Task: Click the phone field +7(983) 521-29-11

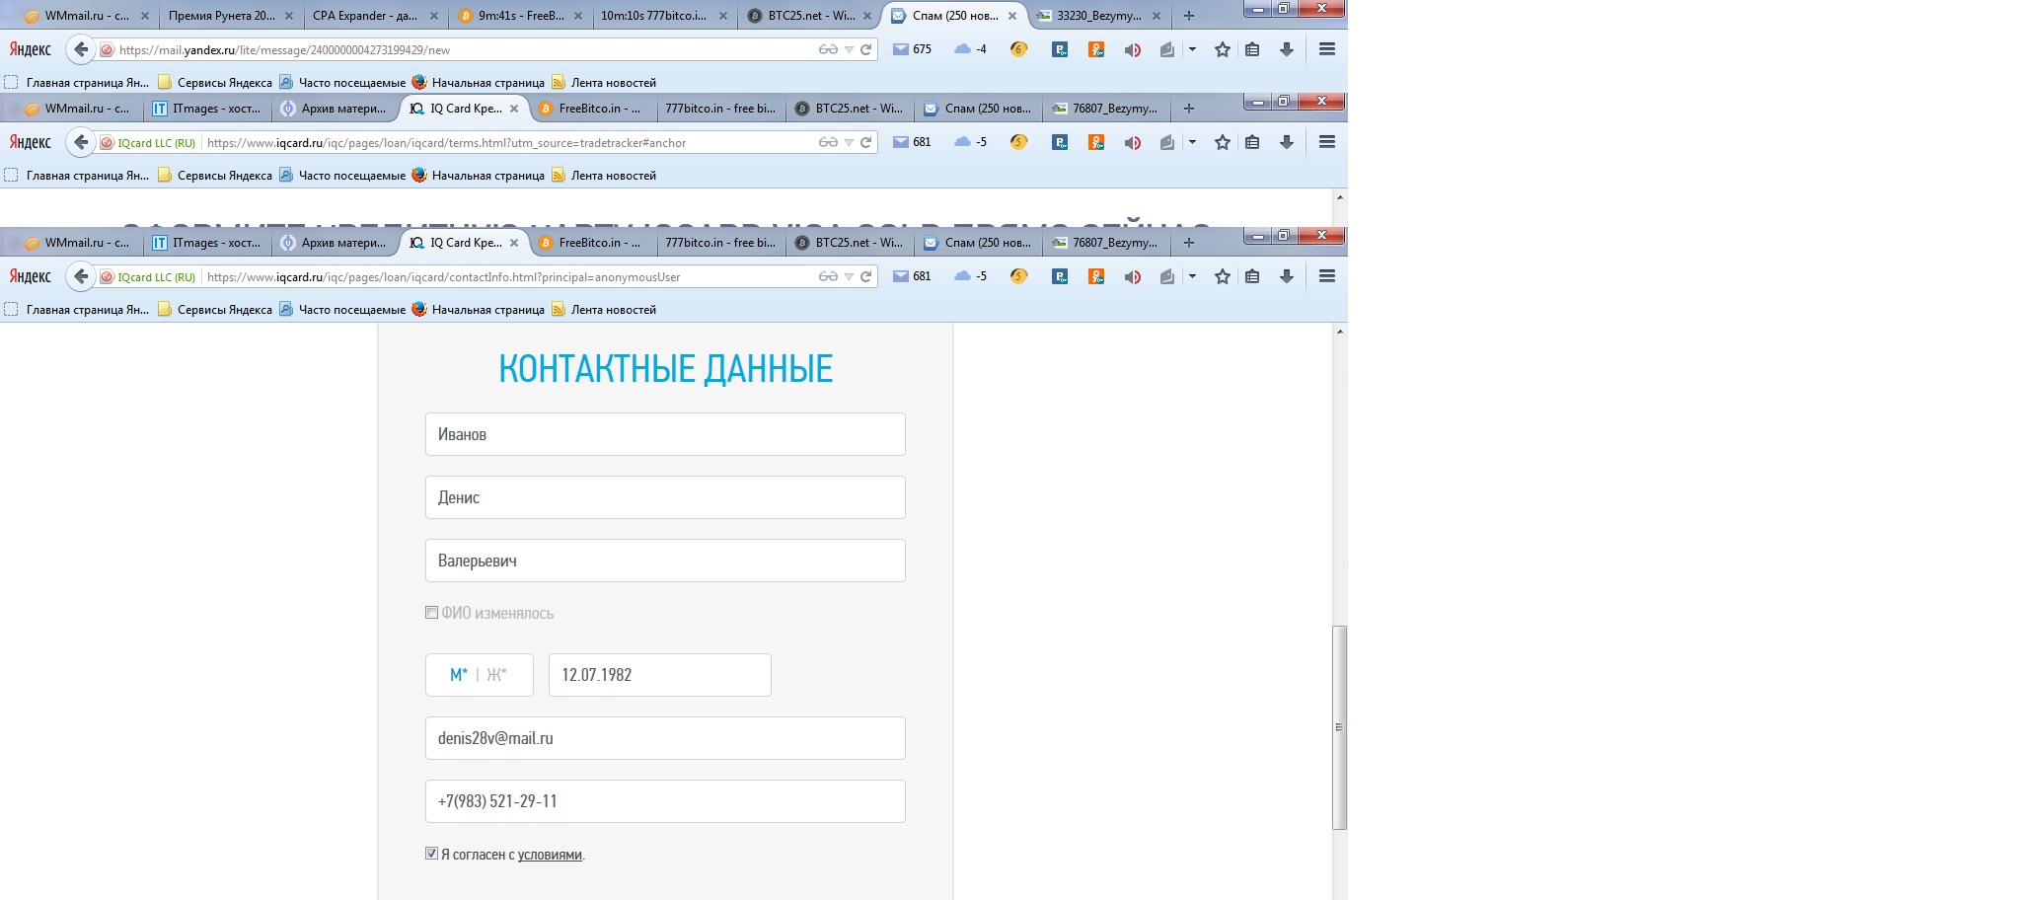Action: tap(665, 801)
